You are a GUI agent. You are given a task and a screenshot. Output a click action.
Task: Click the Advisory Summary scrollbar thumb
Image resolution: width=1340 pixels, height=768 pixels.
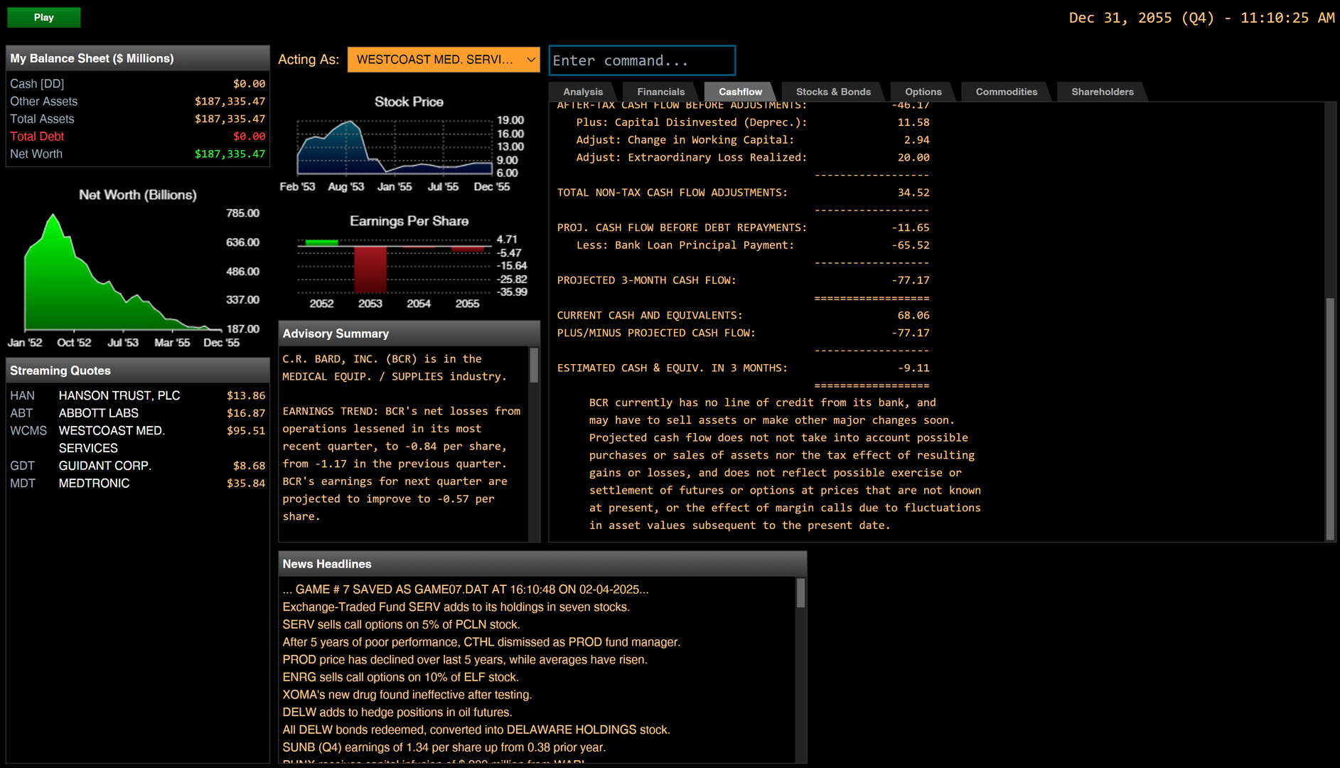pos(534,365)
